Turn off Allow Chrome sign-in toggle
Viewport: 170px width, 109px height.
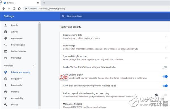165,76
